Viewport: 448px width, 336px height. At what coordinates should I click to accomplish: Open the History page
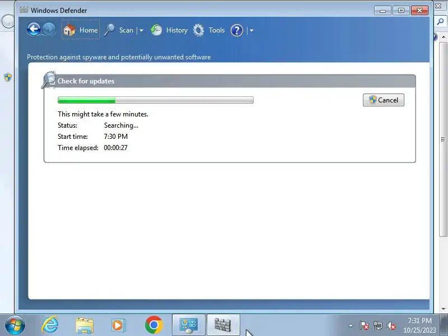(x=169, y=30)
